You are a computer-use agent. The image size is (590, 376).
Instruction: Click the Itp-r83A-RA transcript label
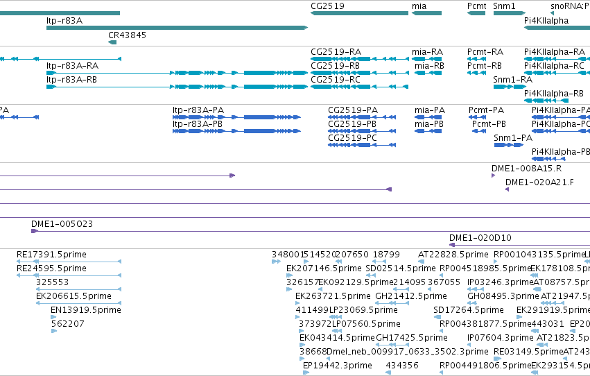tap(72, 65)
